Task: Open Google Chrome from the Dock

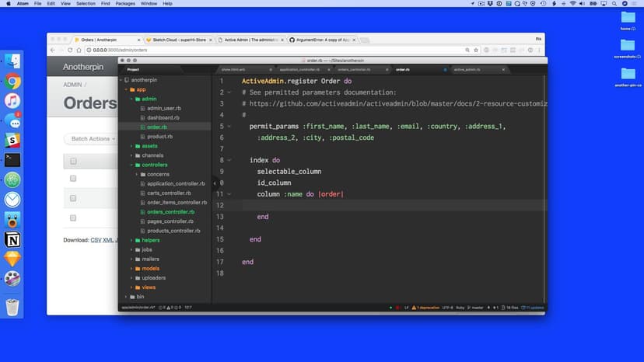Action: (12, 81)
